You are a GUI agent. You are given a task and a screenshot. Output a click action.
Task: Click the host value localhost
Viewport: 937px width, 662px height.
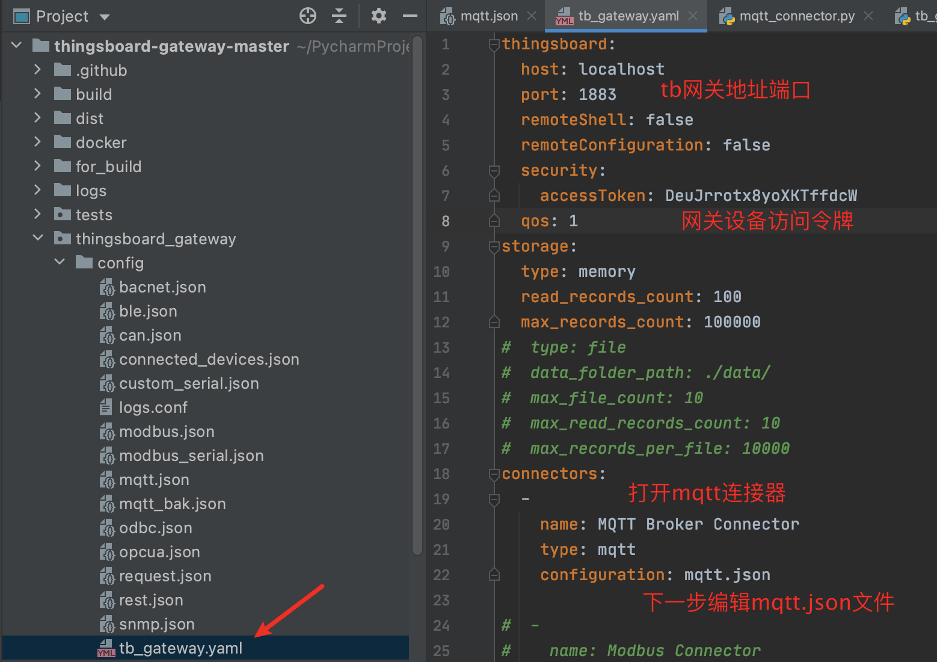pyautogui.click(x=621, y=69)
